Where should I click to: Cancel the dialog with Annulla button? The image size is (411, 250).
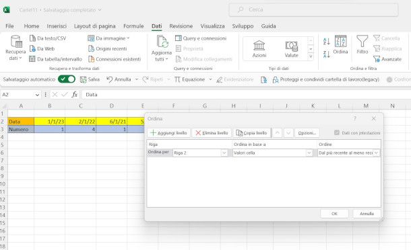[x=367, y=214]
